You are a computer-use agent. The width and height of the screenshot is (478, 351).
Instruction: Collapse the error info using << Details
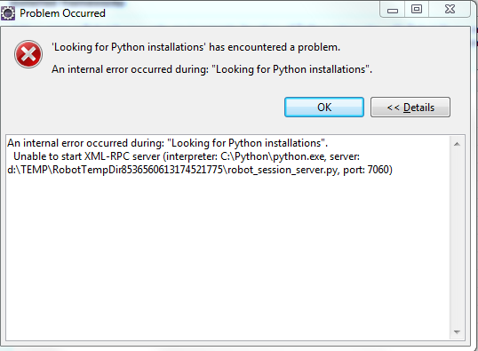point(410,108)
